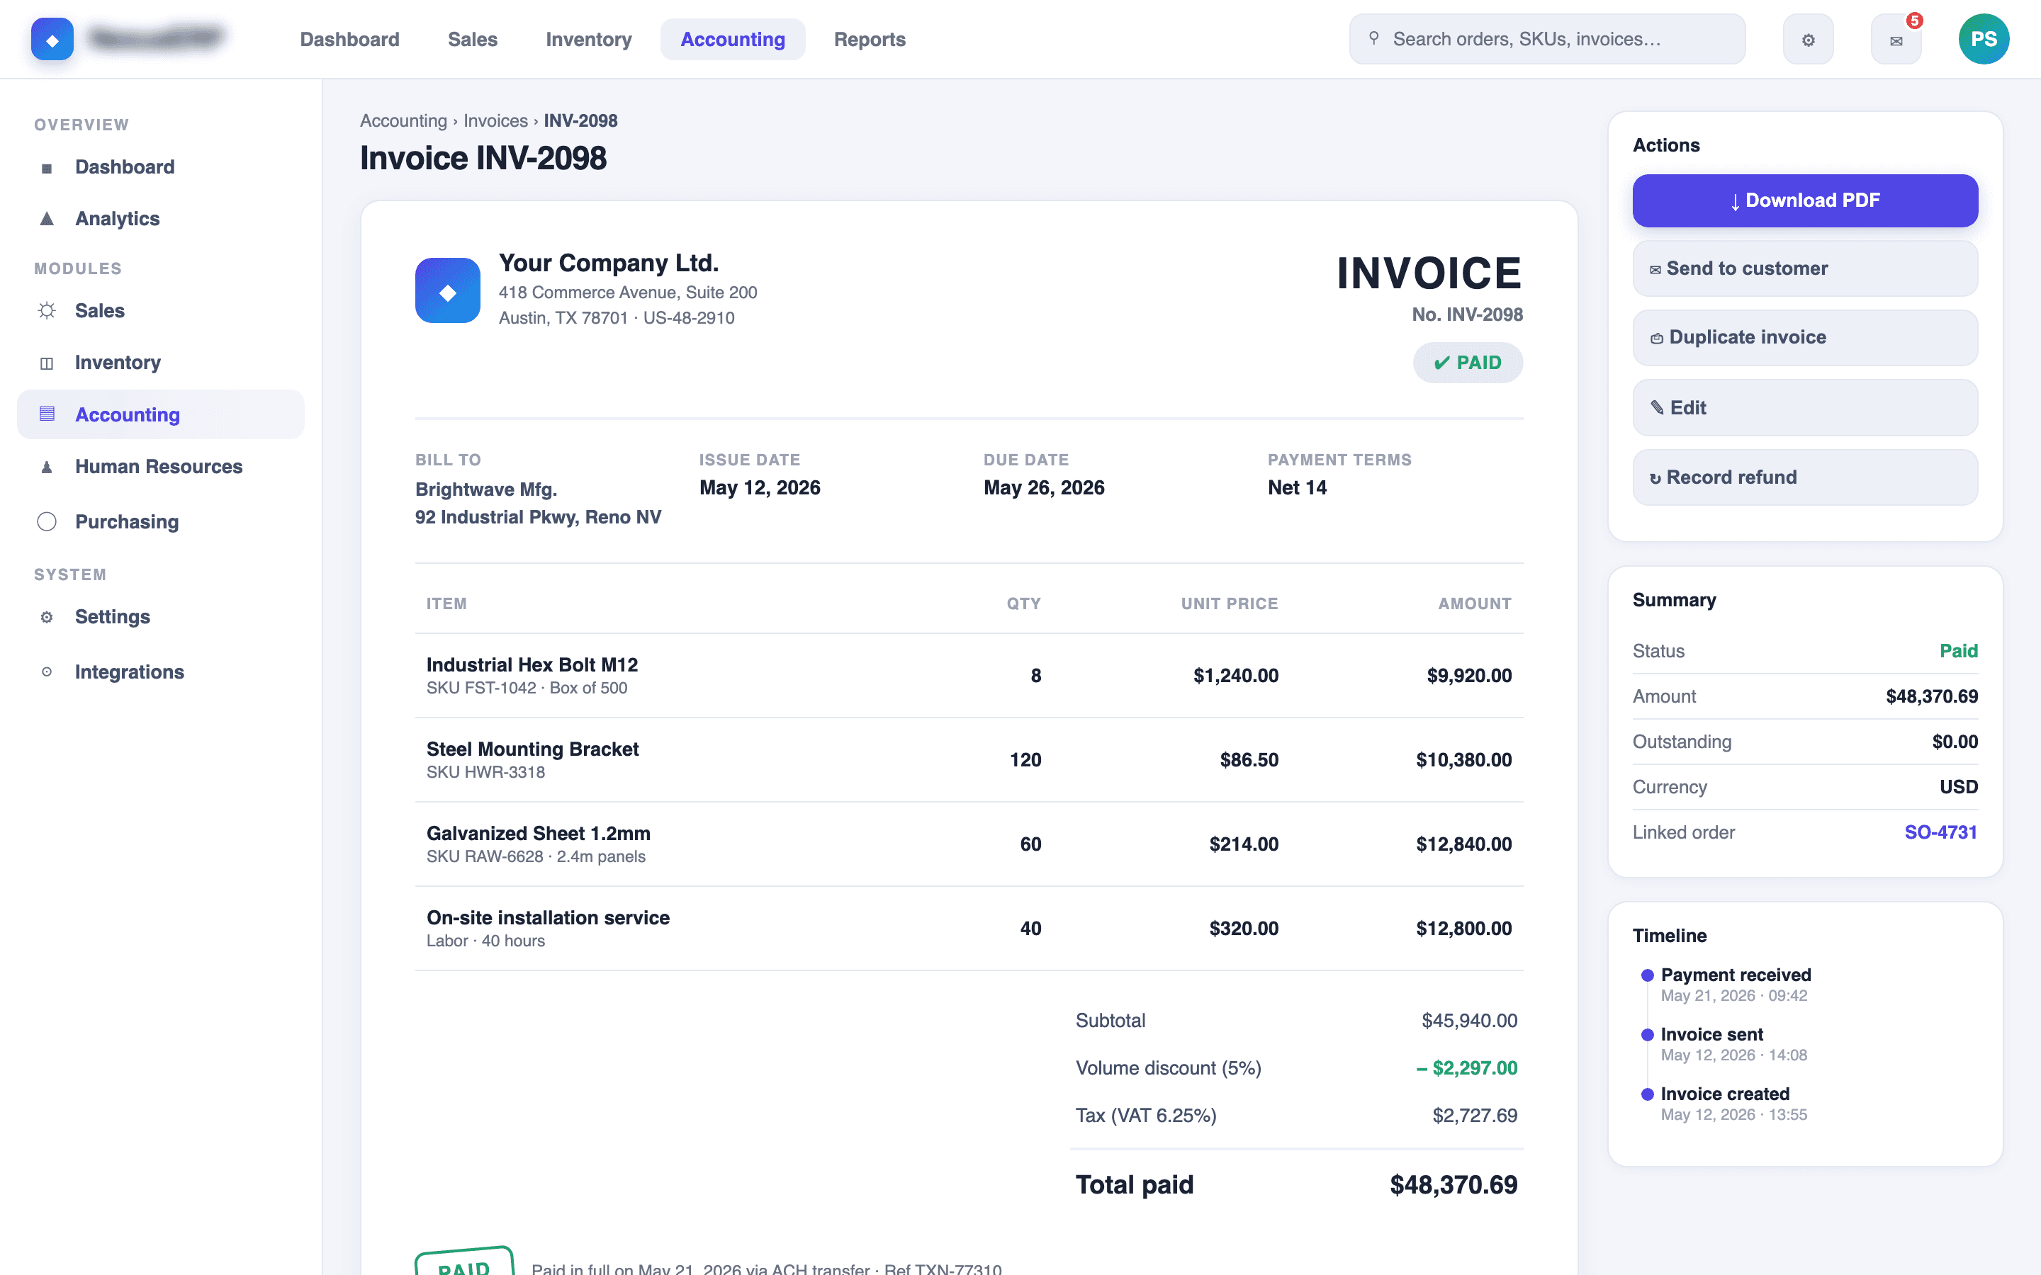Open Purchasing module in the sidebar
This screenshot has width=2041, height=1275.
coord(160,522)
